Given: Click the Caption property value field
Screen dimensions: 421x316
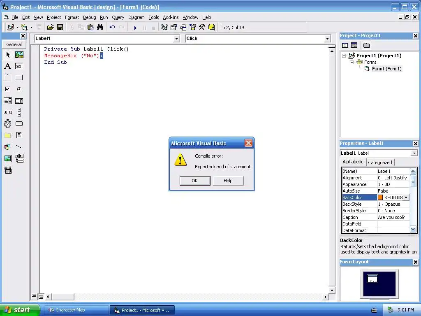Looking at the screenshot, I should (x=393, y=217).
